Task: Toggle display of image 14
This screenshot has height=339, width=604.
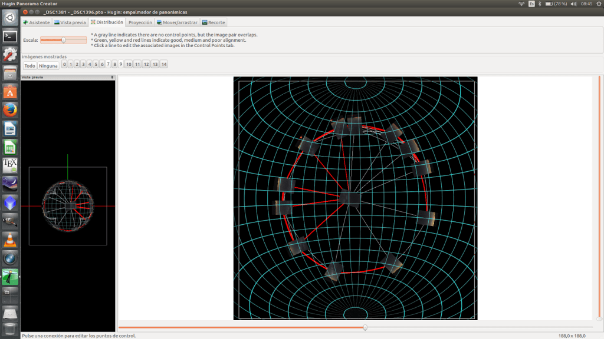Action: click(163, 65)
